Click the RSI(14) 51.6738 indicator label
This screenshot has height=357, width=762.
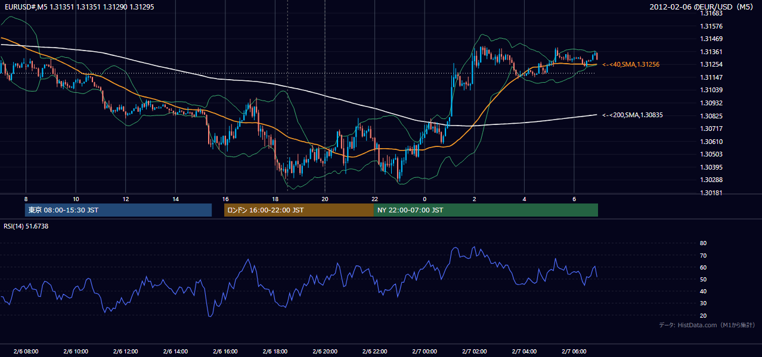(26, 226)
